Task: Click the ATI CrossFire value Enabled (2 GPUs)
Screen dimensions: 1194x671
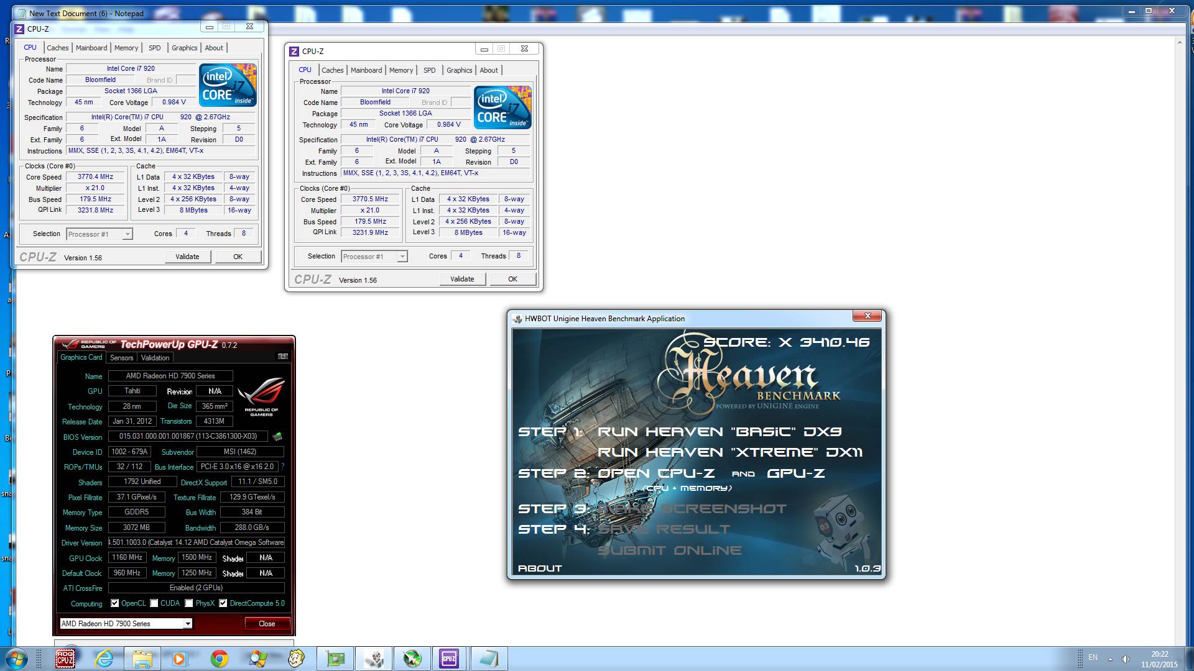Action: pos(197,588)
